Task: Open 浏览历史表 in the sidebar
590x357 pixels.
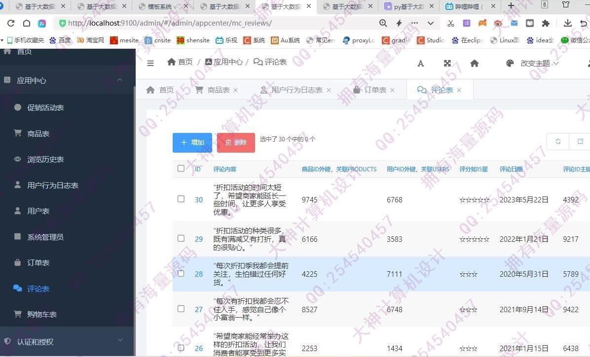Action: 45,160
